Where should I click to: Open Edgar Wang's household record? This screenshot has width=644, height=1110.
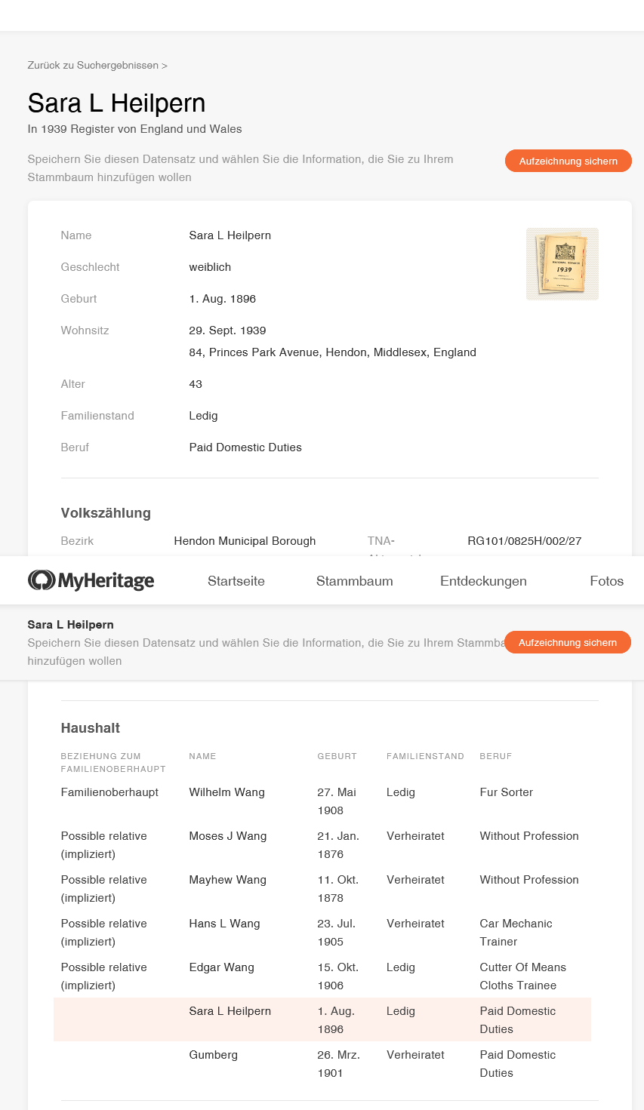click(x=221, y=967)
